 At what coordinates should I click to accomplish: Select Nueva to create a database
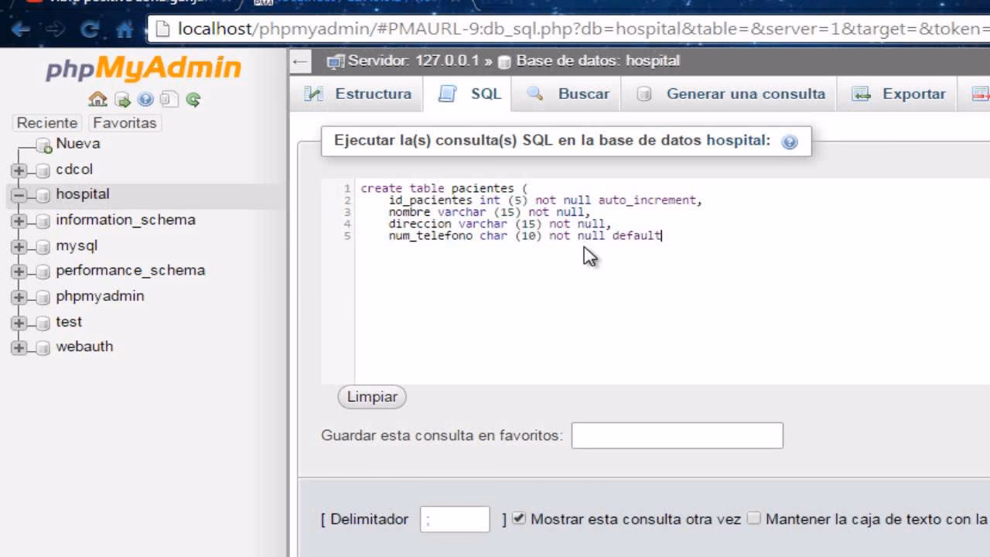click(x=78, y=144)
